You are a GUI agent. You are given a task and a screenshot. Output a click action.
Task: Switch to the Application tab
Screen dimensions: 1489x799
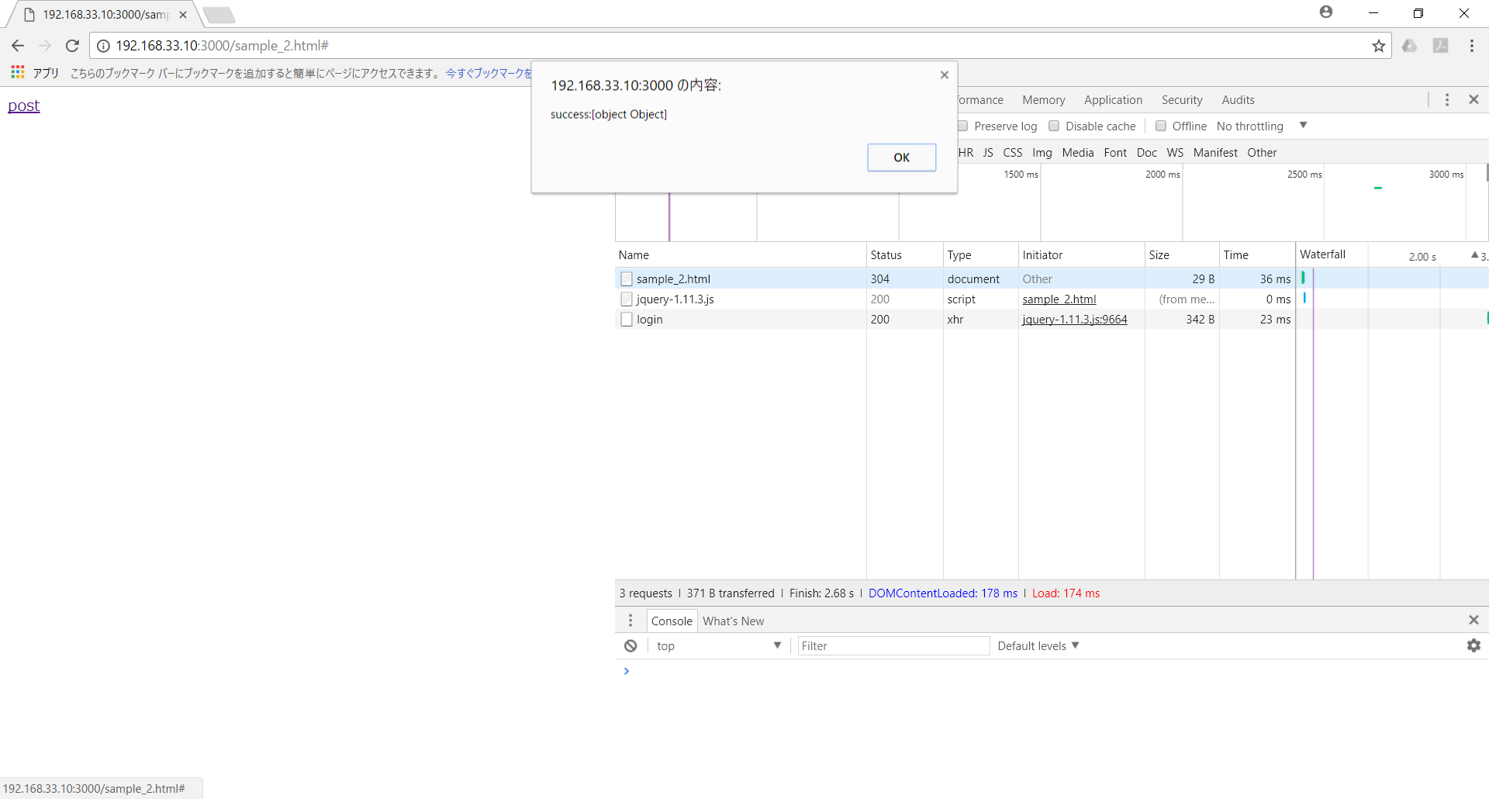(1113, 100)
